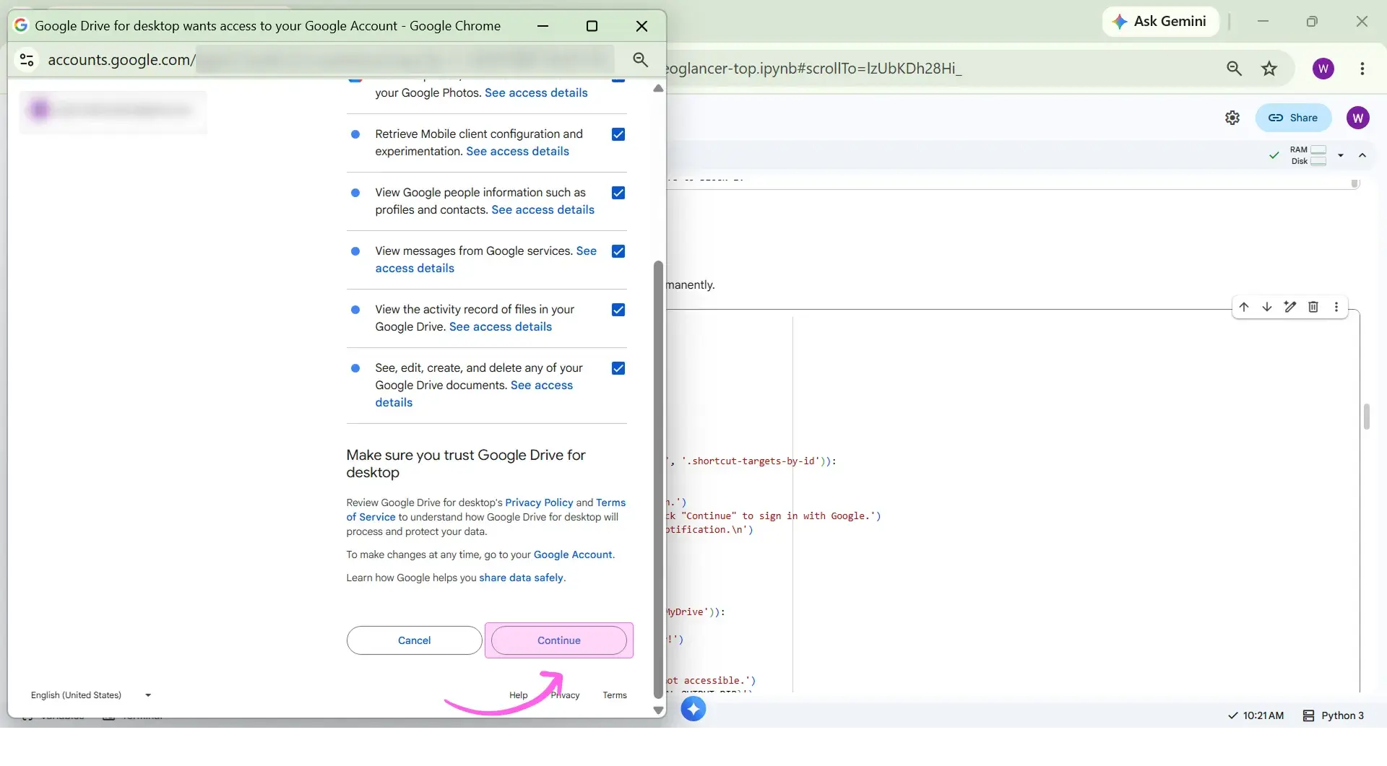
Task: Click the popup scrollbar down arrow
Action: click(x=658, y=710)
